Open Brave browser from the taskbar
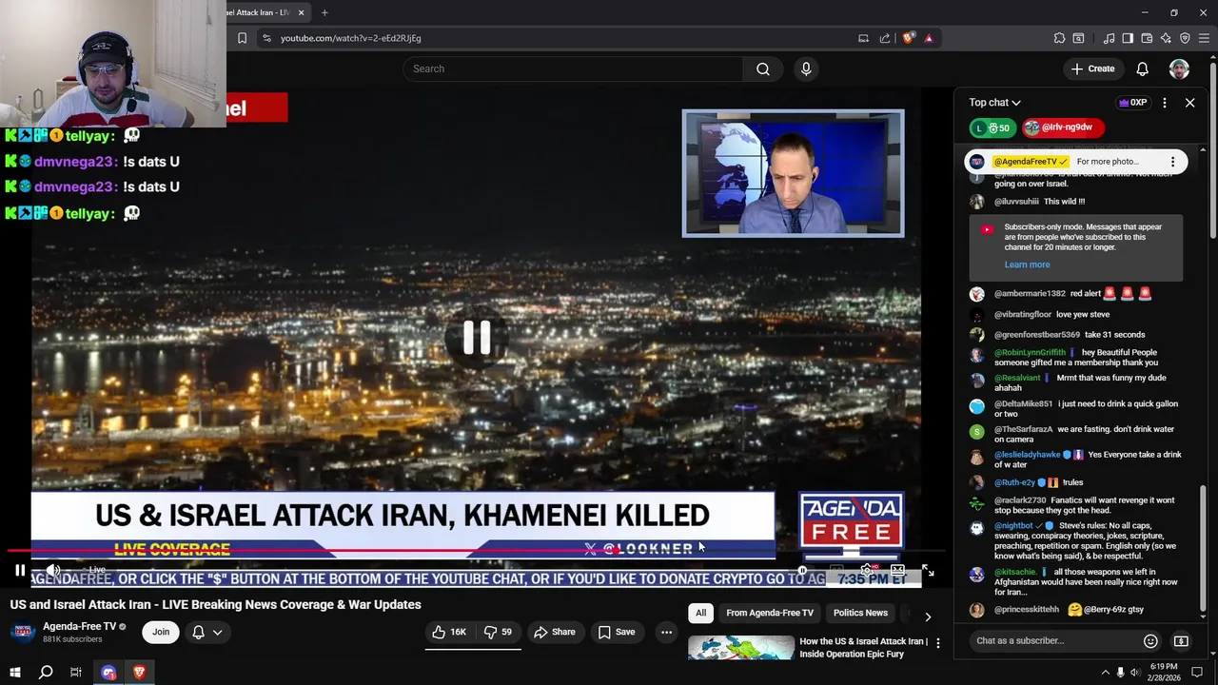 point(139,673)
